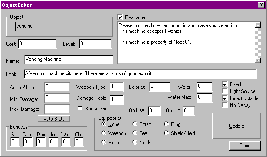Screen dimensions: 267x157
Task: Click into the Level field
Action: click(x=96, y=44)
